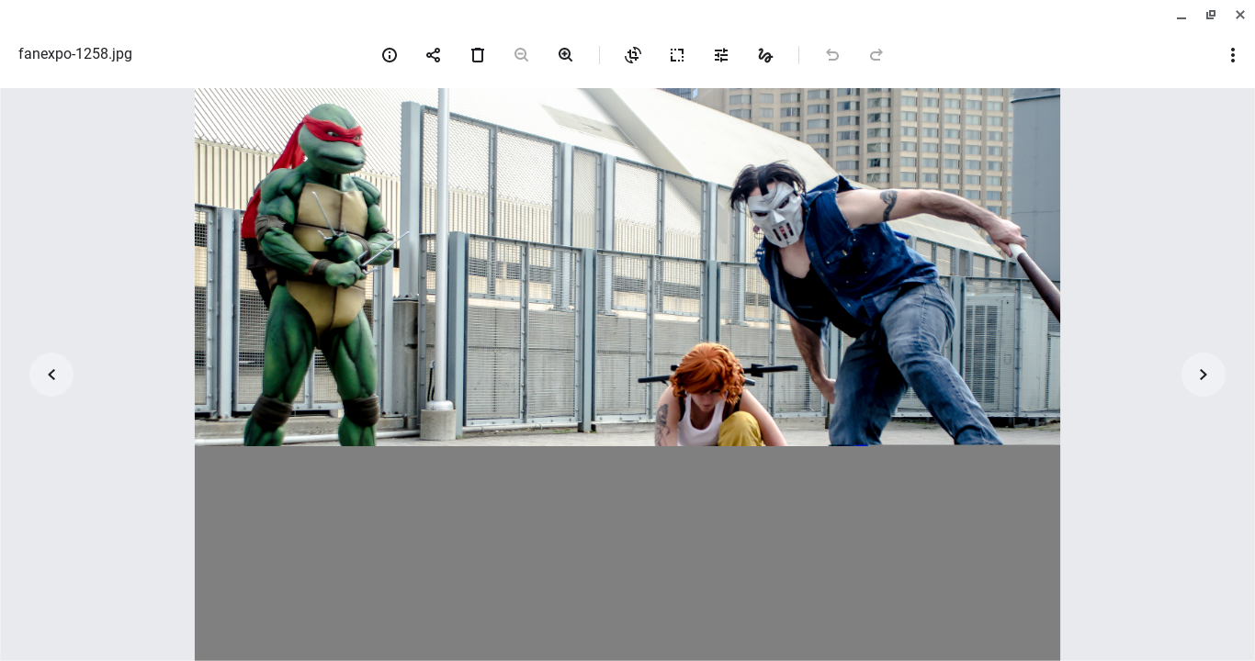Click the zoom out icon
Screen dimensions: 1255x661
tap(522, 55)
